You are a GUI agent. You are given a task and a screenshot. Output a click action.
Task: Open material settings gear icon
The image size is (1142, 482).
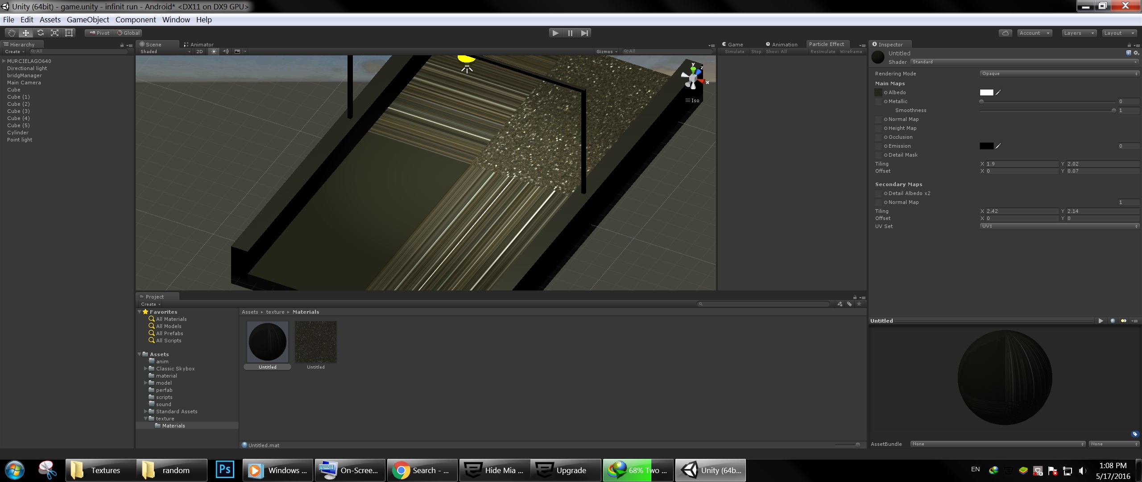(1136, 53)
